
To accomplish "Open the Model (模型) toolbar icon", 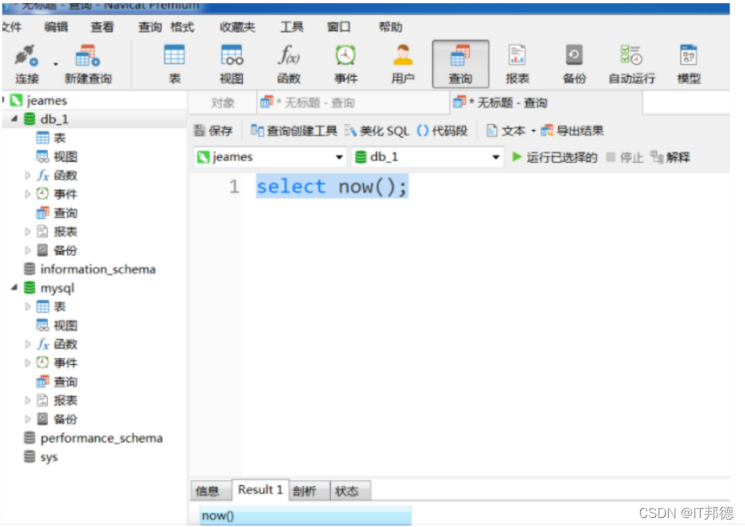I will 688,64.
